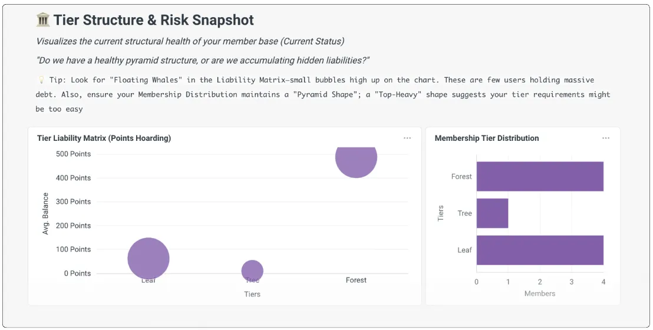Click the "Members" axis title
653x330 pixels.
540,293
